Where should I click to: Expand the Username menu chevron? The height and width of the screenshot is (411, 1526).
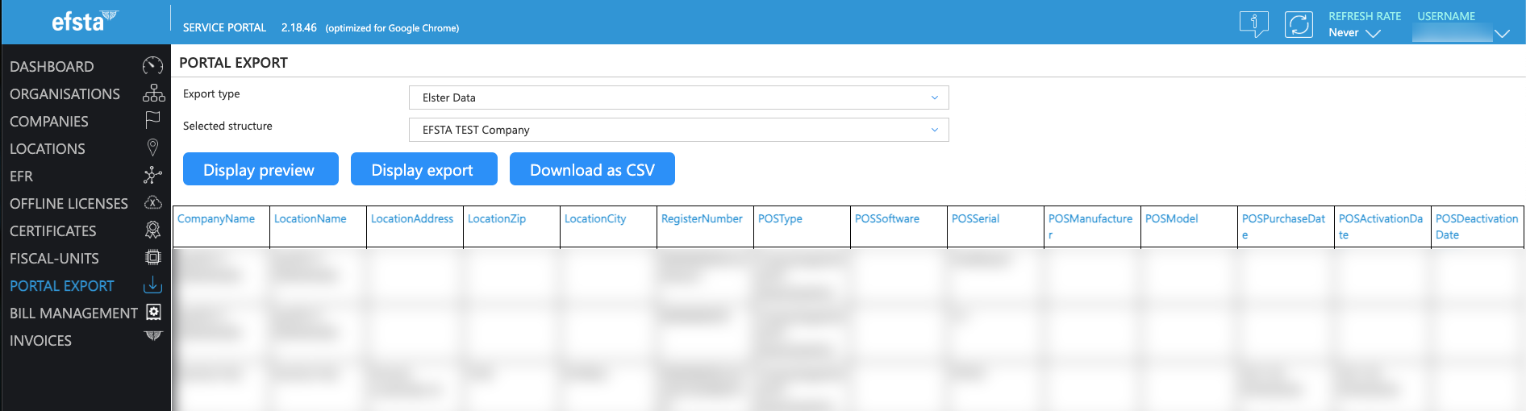pos(1501,33)
